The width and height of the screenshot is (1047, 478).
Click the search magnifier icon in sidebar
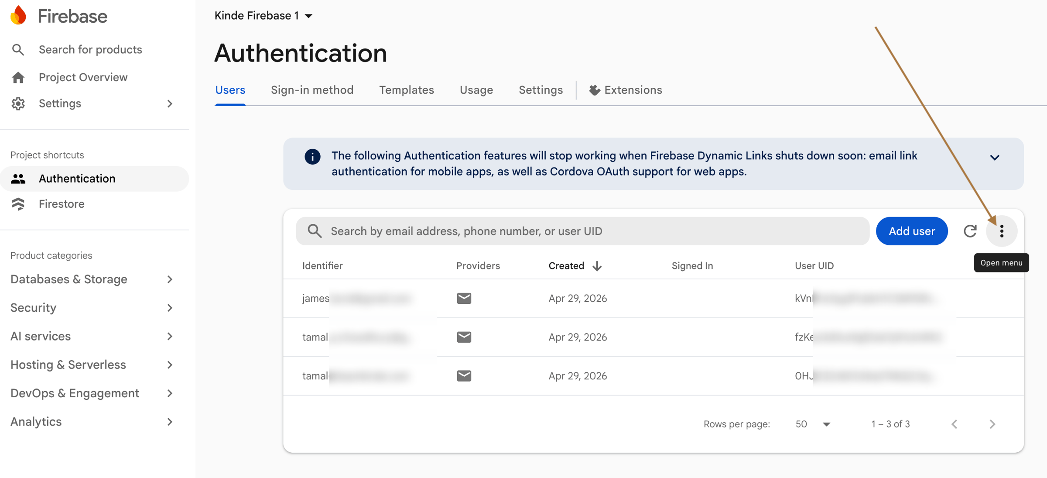[18, 50]
